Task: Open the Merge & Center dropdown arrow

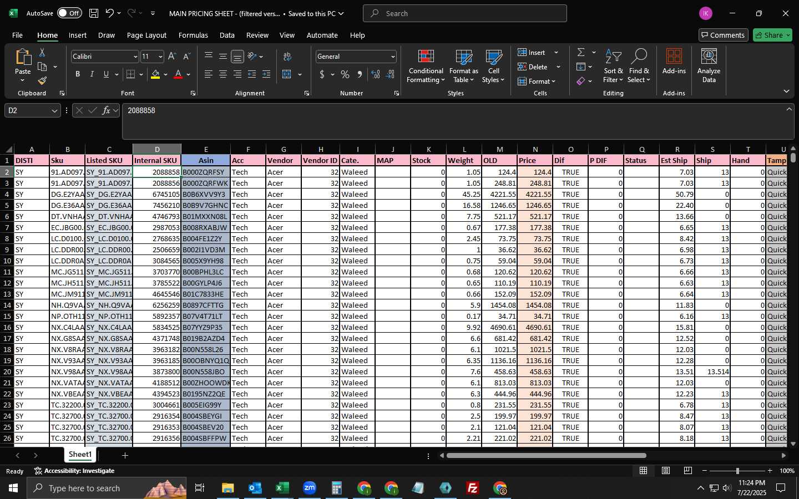Action: (x=300, y=74)
